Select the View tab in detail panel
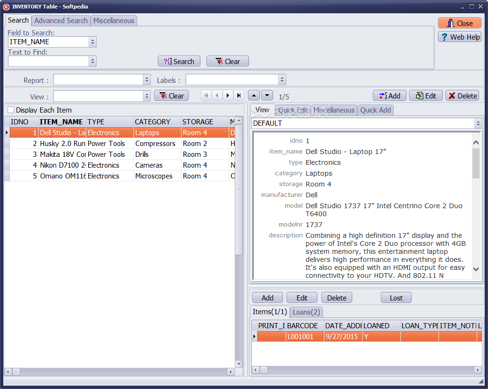Viewport: 488px width, 389px height. [x=262, y=110]
